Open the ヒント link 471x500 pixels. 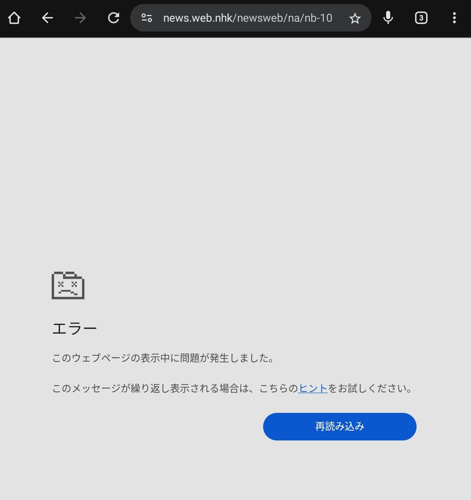pyautogui.click(x=313, y=388)
